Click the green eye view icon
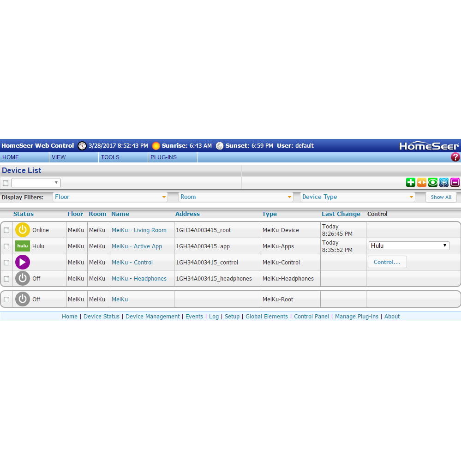Viewport: 461px width, 461px height. click(x=432, y=182)
